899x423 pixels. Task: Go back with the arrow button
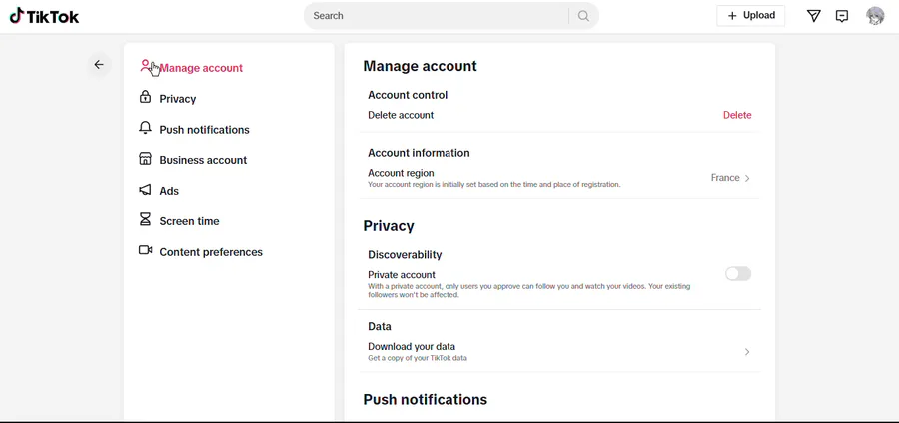pos(99,65)
